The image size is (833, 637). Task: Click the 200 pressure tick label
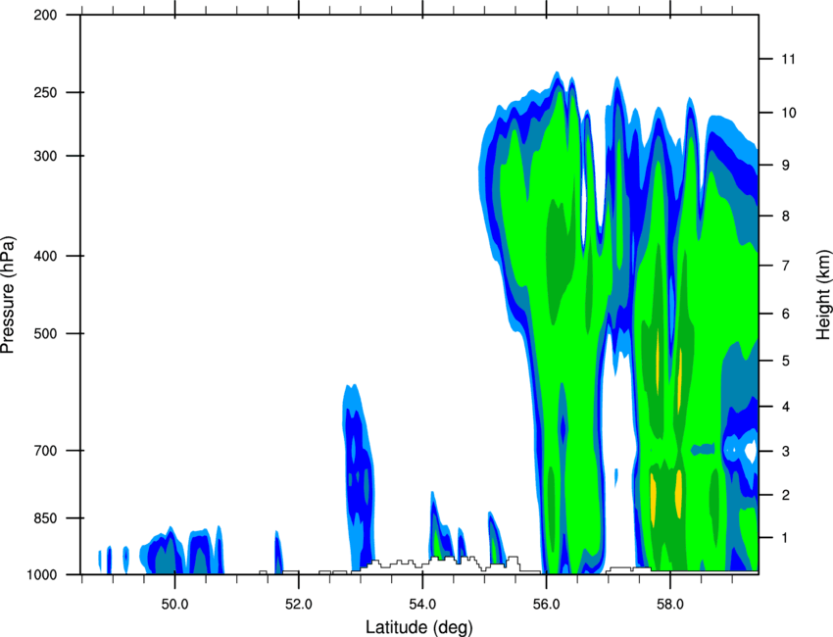coord(45,15)
